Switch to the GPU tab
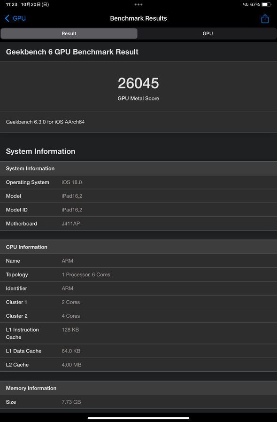 [207, 33]
